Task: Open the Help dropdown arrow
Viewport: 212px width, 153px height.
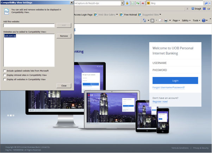Action: tap(207, 20)
